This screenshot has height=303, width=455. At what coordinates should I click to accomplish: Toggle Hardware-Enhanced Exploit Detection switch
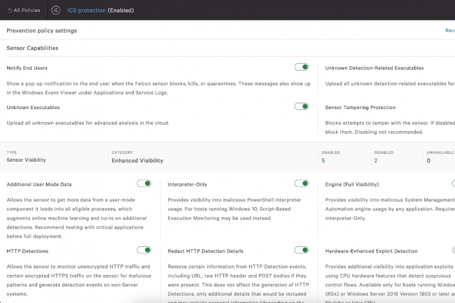[452, 250]
